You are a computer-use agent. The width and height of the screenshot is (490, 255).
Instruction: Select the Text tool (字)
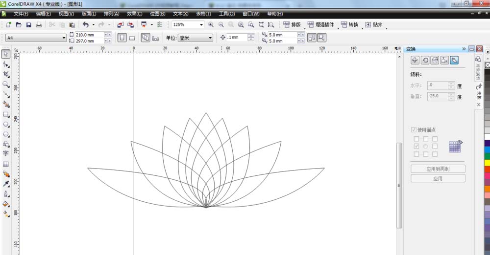pos(5,154)
